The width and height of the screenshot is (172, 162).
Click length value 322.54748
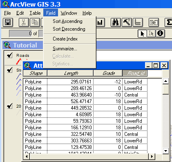click(x=81, y=134)
